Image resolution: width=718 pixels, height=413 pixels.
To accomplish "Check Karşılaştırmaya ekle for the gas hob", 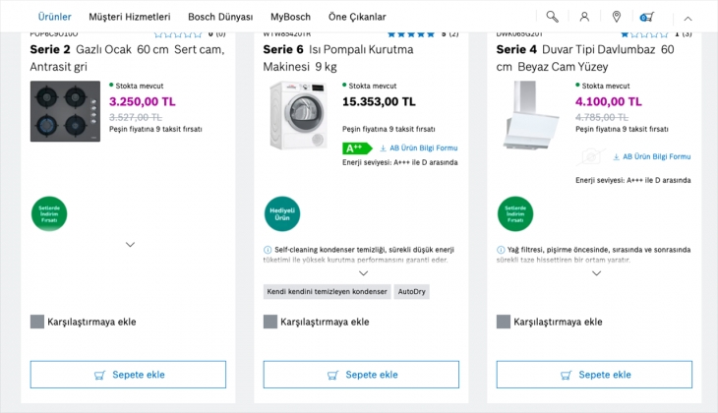I will 38,322.
